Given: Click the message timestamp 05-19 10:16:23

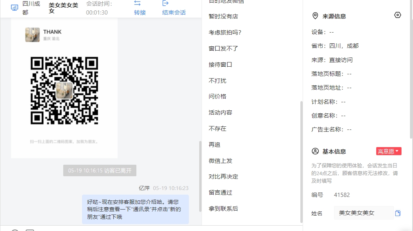Looking at the screenshot, I should (171, 188).
